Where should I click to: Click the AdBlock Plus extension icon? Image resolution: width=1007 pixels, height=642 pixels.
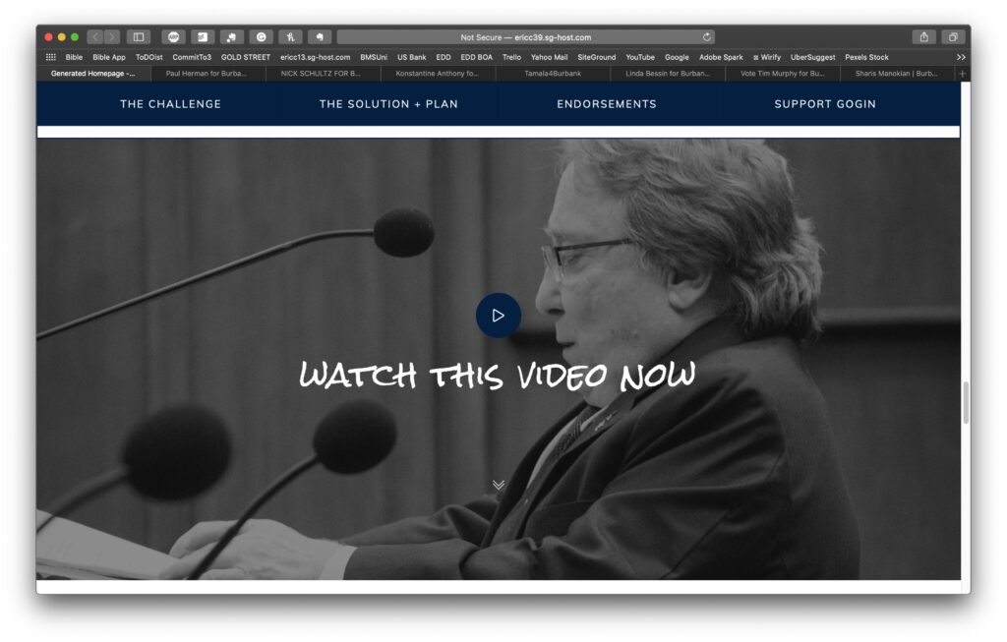pyautogui.click(x=174, y=35)
